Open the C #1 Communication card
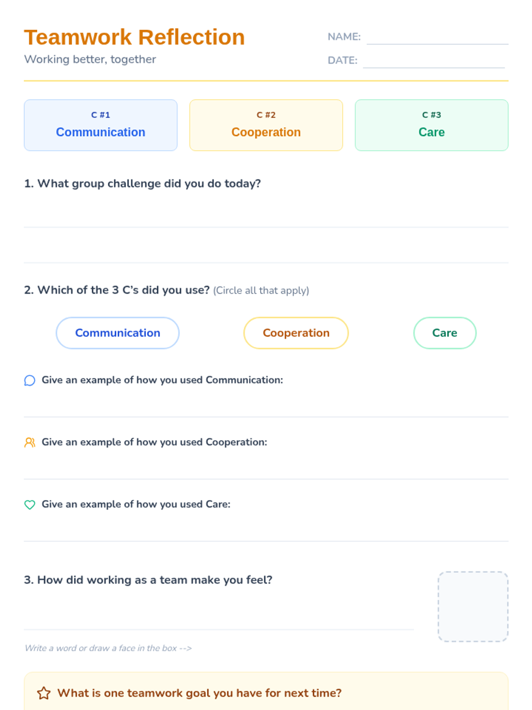The width and height of the screenshot is (532, 710). (101, 125)
